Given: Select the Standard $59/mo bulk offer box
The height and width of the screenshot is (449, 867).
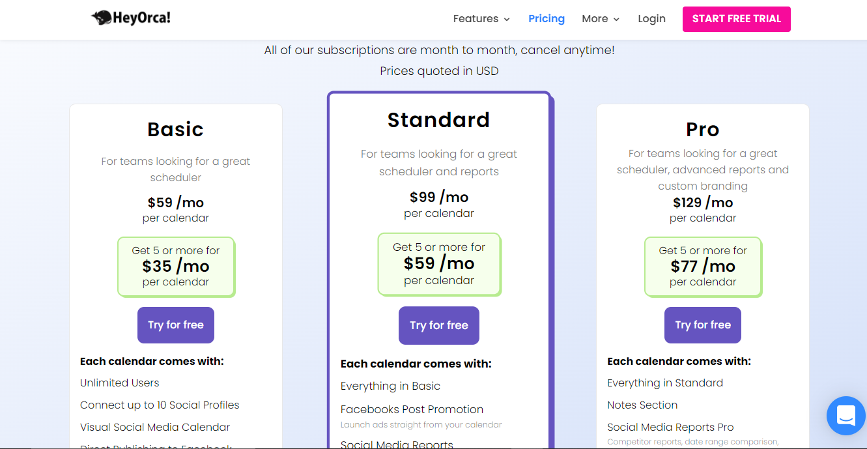Looking at the screenshot, I should tap(439, 264).
